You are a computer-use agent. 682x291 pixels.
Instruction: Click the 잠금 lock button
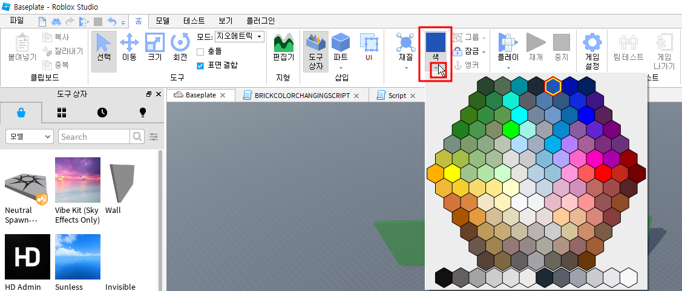click(466, 52)
